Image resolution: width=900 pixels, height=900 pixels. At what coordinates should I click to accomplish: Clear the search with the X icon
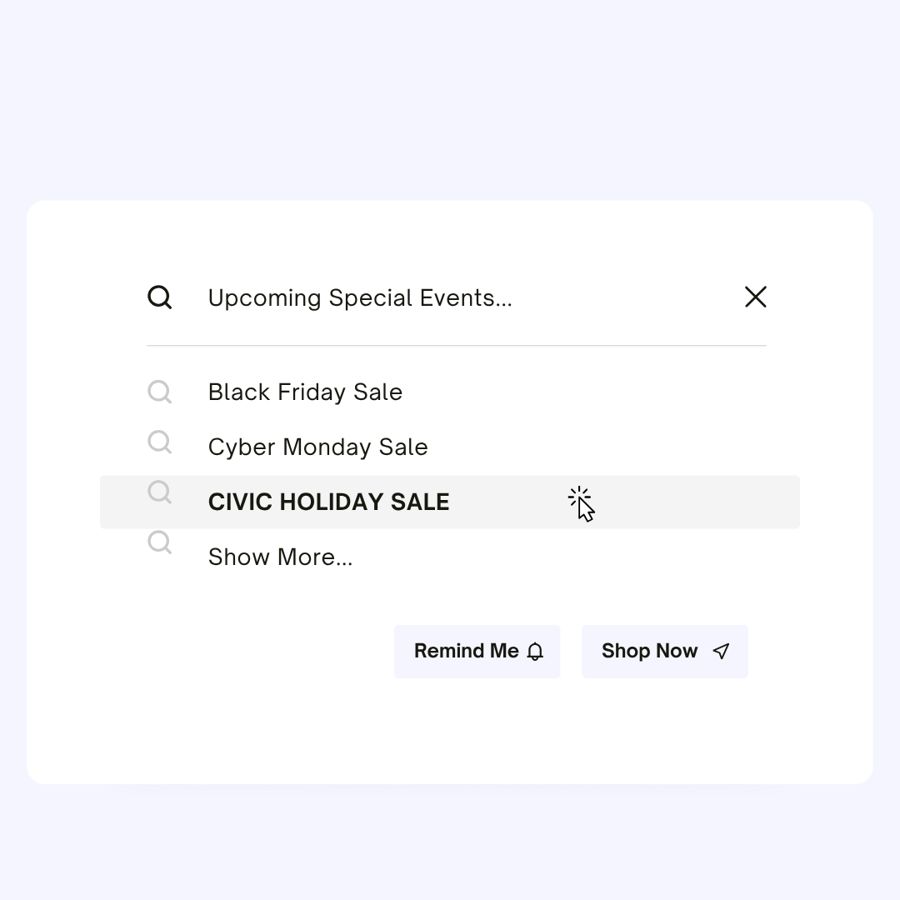pyautogui.click(x=755, y=297)
